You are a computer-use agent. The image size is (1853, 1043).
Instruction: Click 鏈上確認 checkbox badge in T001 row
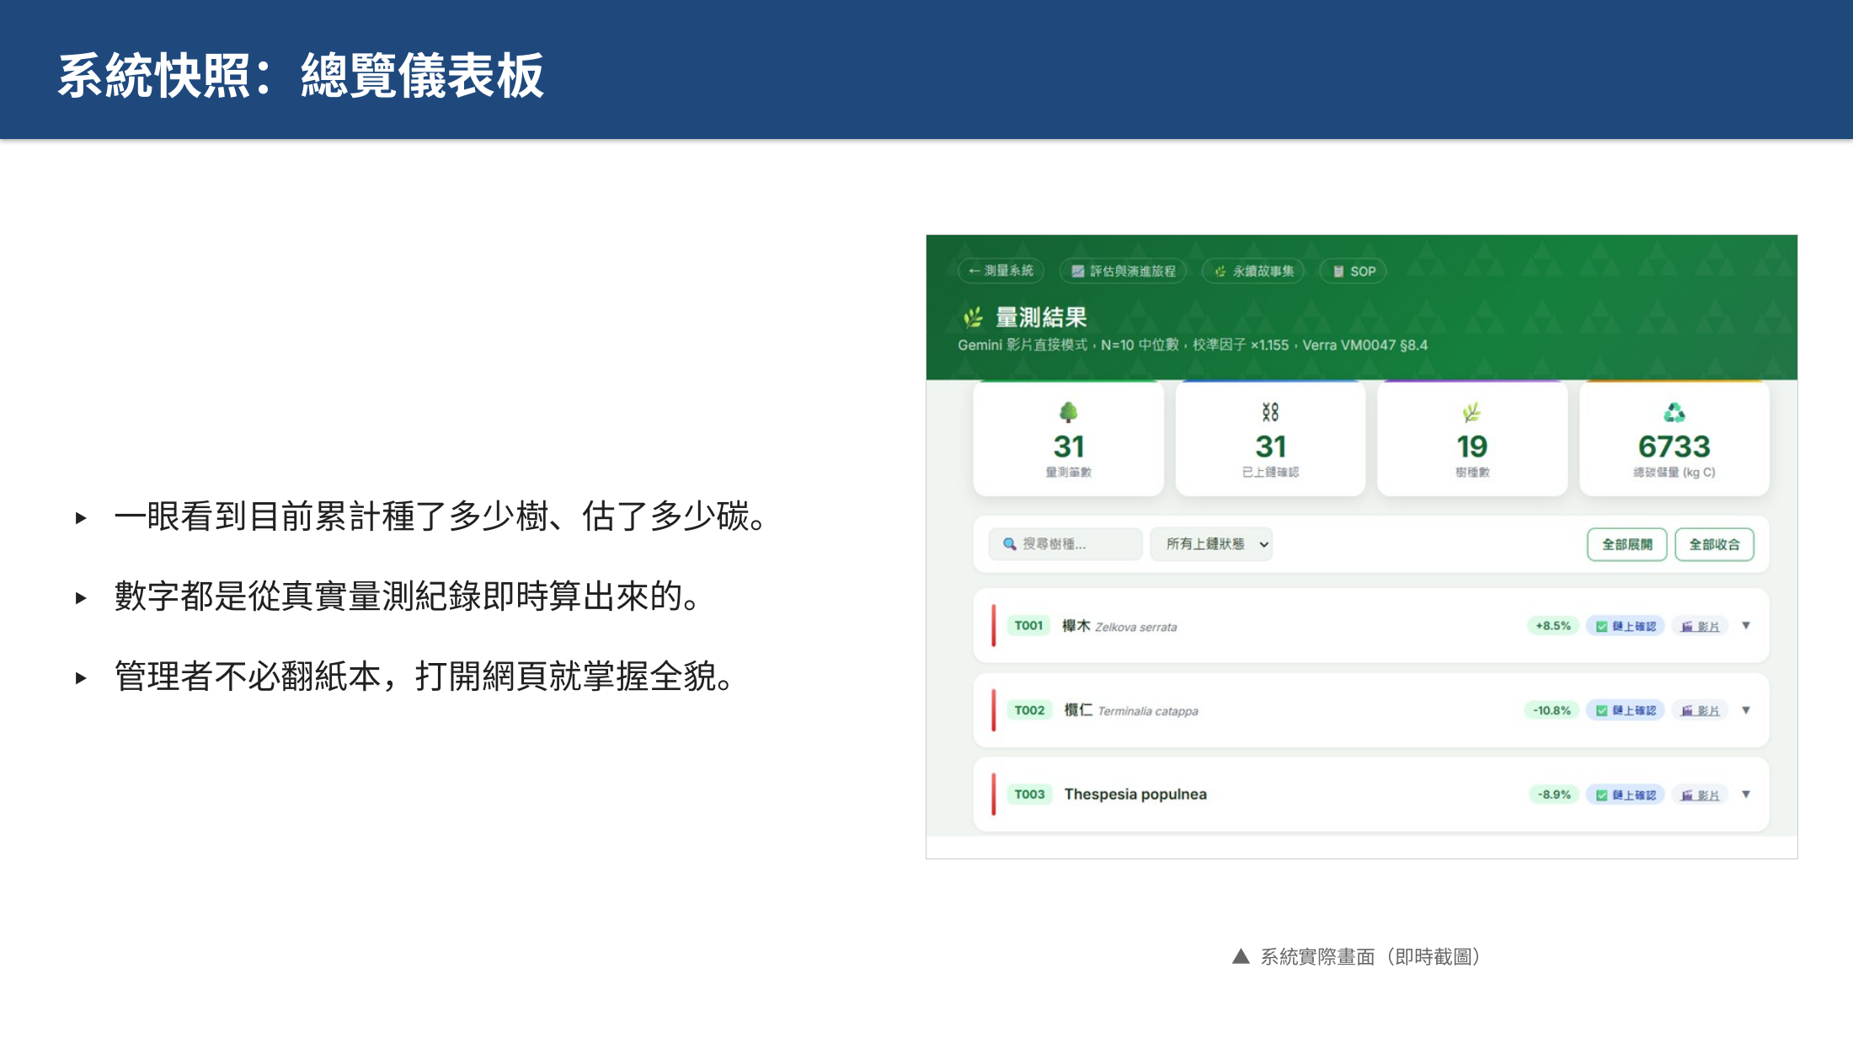point(1626,626)
